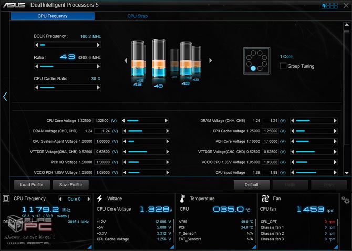Increase PCH Core Voltage with right arrow
The image size is (352, 251).
pyautogui.click(x=335, y=141)
